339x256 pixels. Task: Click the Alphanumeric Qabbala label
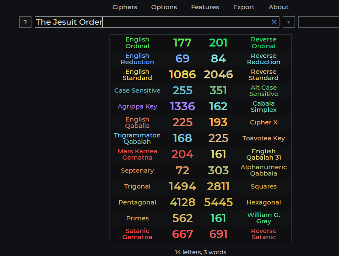tap(263, 170)
